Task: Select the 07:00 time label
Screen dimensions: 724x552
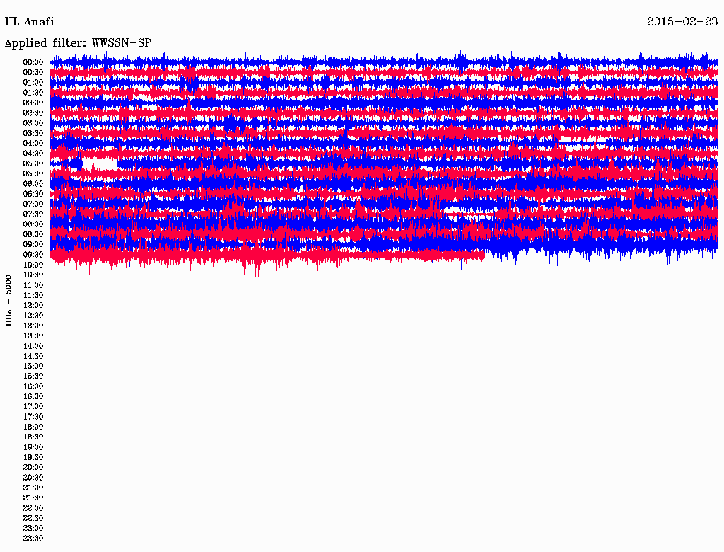Action: point(33,204)
